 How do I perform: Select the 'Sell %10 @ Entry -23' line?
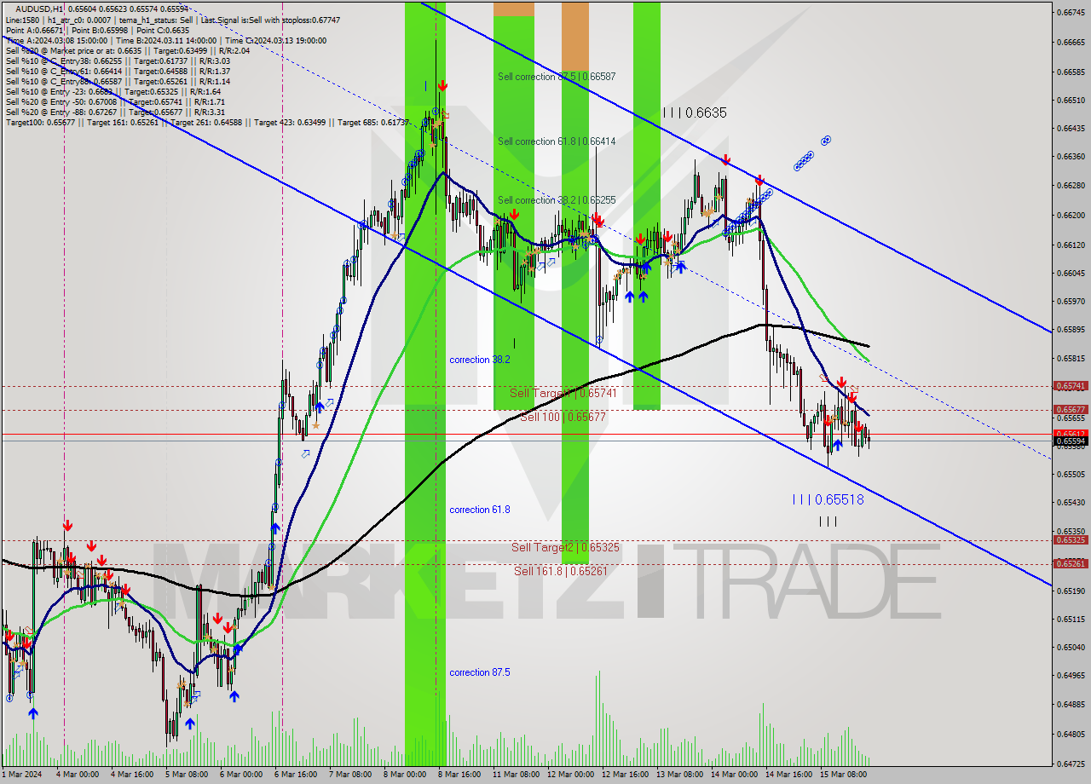pos(113,91)
